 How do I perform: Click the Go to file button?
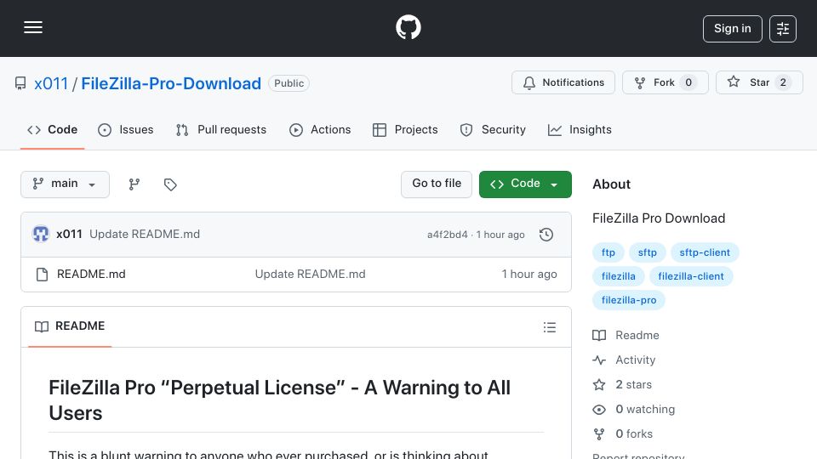click(437, 184)
